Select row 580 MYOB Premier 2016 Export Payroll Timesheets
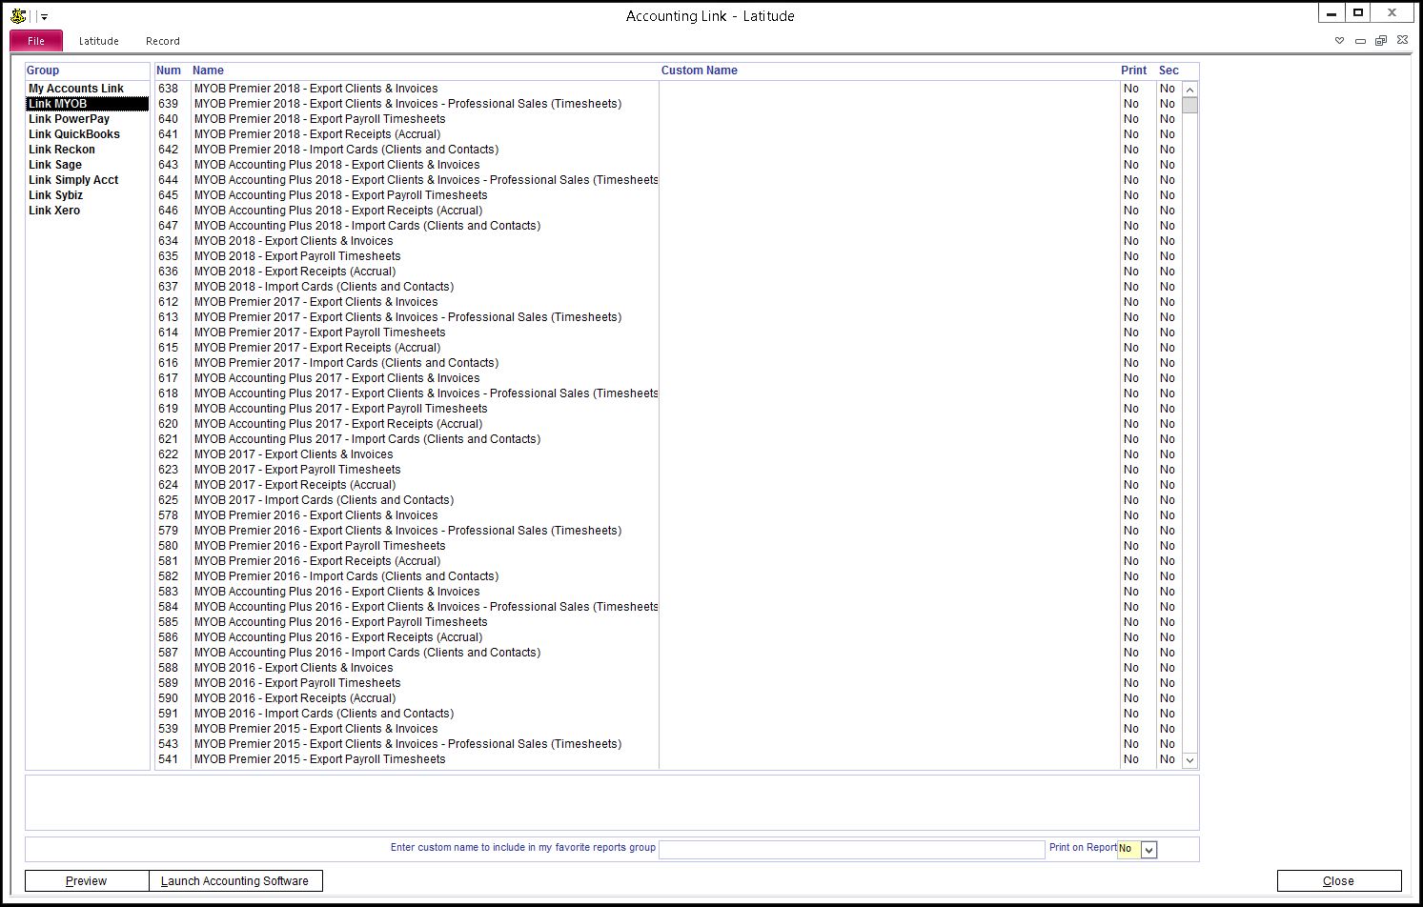1423x907 pixels. 667,546
